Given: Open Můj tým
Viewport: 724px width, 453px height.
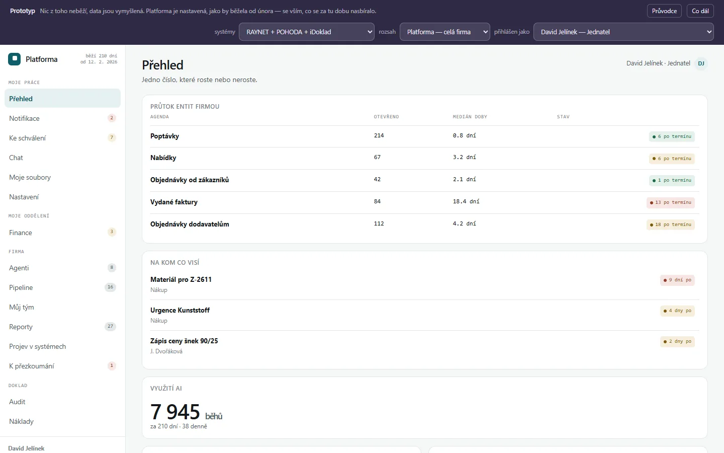Looking at the screenshot, I should tap(62, 307).
